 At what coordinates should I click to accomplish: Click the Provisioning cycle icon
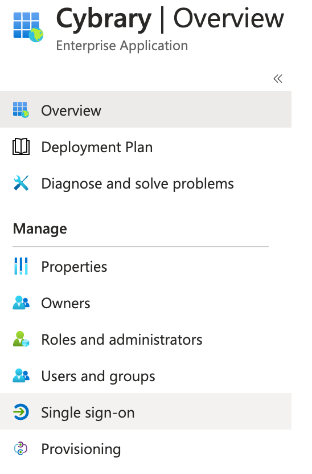(x=21, y=448)
